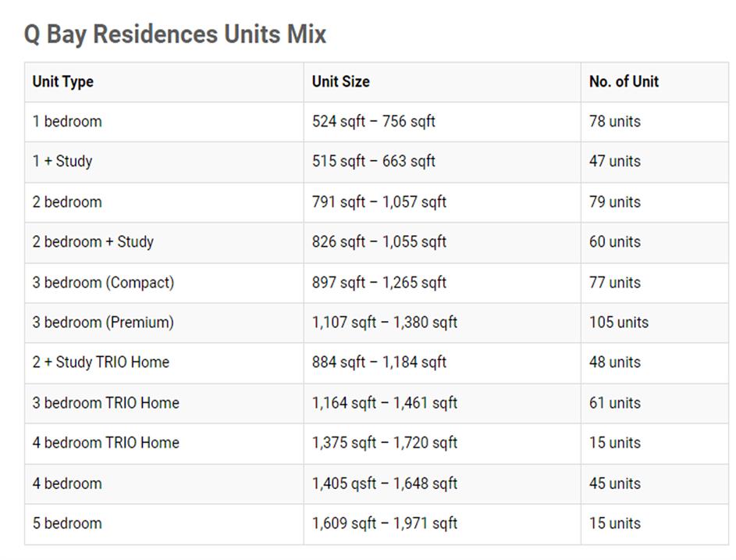Click the Q Bay Residences Units Mix heading
736x560 pixels.
175,34
